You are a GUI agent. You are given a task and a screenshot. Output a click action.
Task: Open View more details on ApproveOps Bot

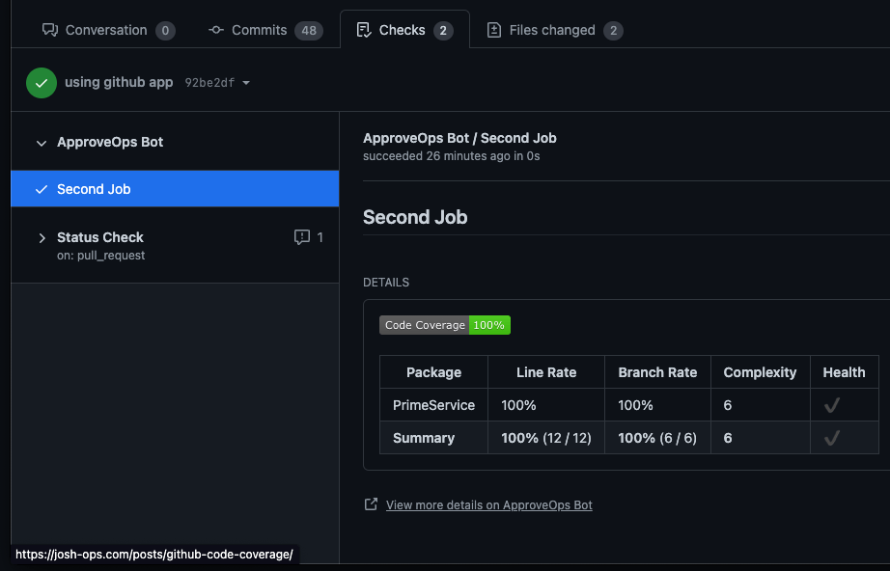coord(489,504)
